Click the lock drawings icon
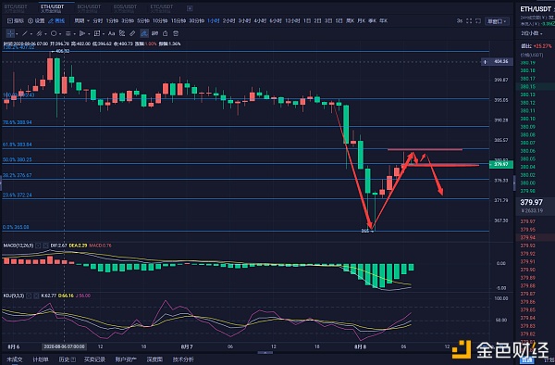555x365 pixels. [166, 33]
